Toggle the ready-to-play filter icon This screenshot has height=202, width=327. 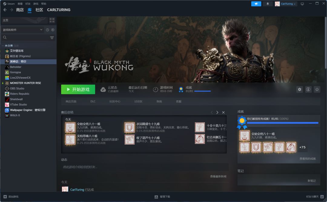(53, 30)
